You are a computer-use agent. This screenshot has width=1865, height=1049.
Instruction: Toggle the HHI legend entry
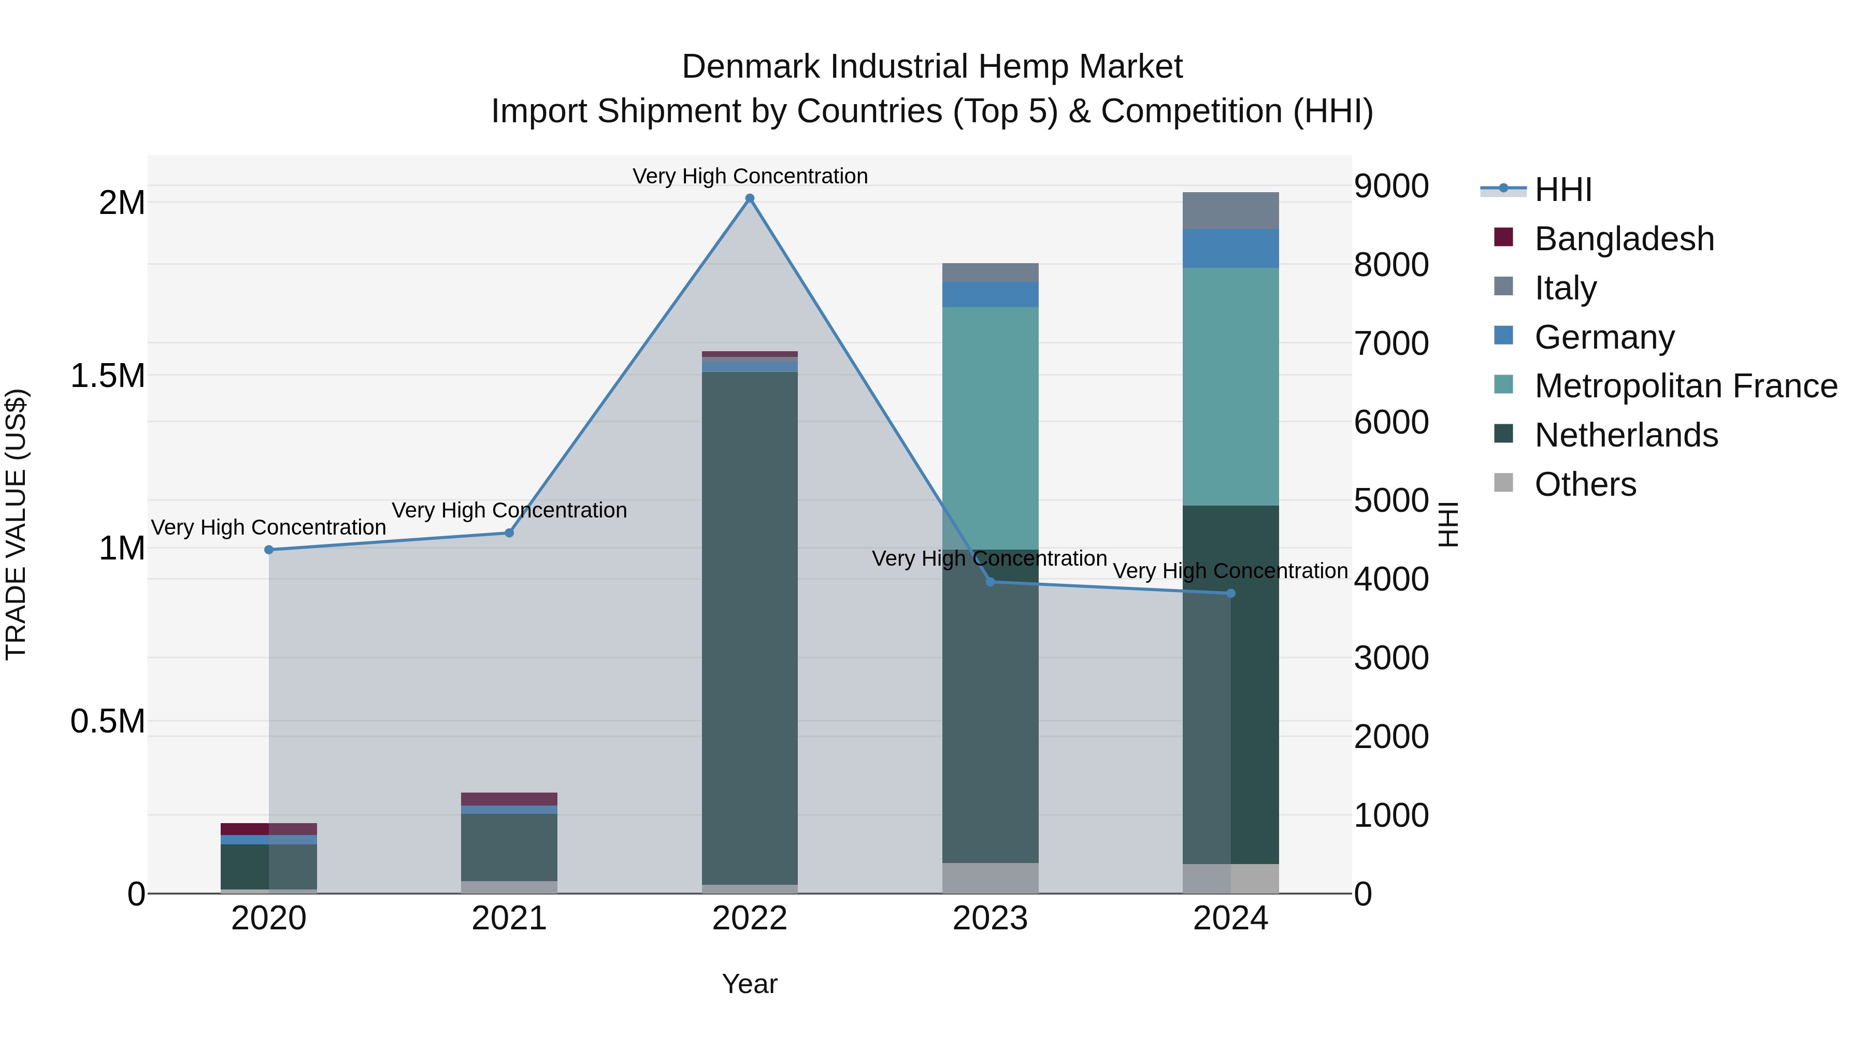pos(1537,190)
